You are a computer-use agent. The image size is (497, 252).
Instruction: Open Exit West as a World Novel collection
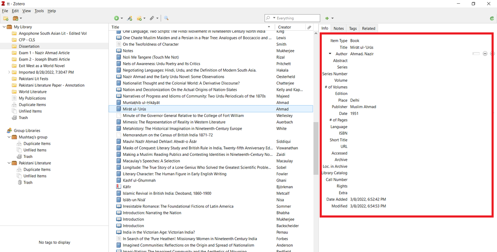coord(41,66)
